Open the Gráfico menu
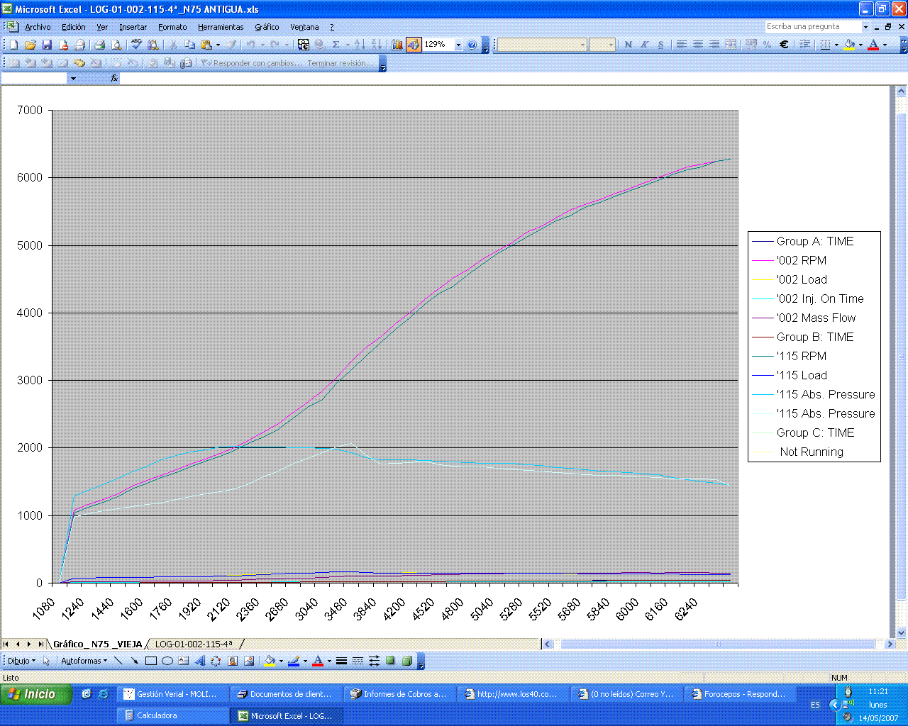The width and height of the screenshot is (908, 726). point(267,27)
